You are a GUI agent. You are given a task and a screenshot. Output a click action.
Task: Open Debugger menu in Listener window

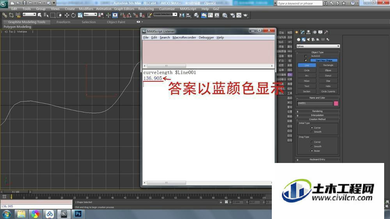coord(206,37)
